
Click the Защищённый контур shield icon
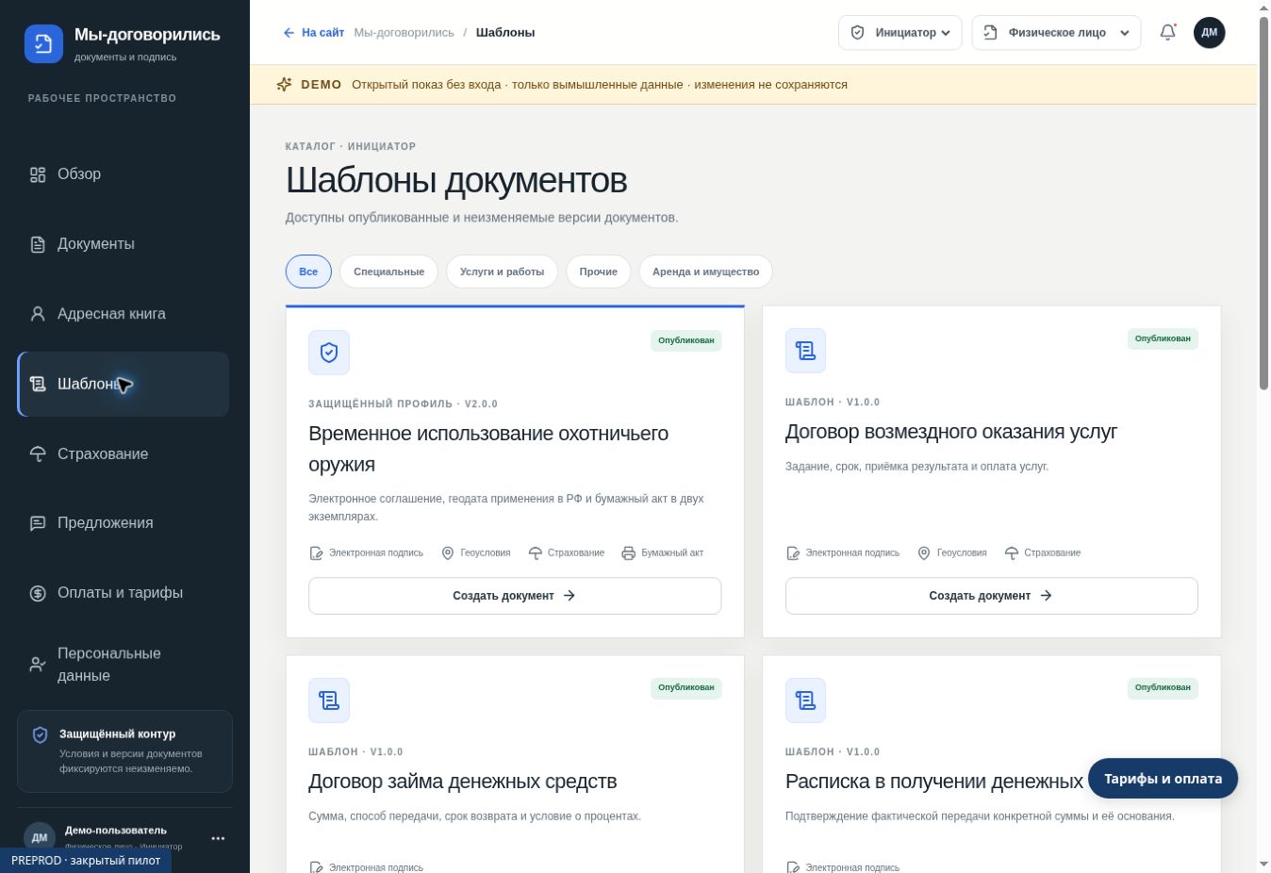pyautogui.click(x=40, y=735)
